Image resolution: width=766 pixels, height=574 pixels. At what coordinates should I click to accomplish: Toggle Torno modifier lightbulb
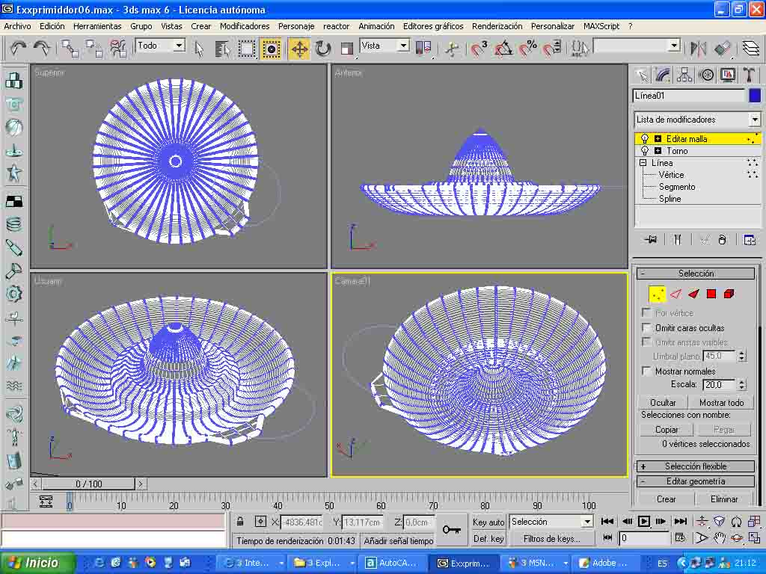645,151
